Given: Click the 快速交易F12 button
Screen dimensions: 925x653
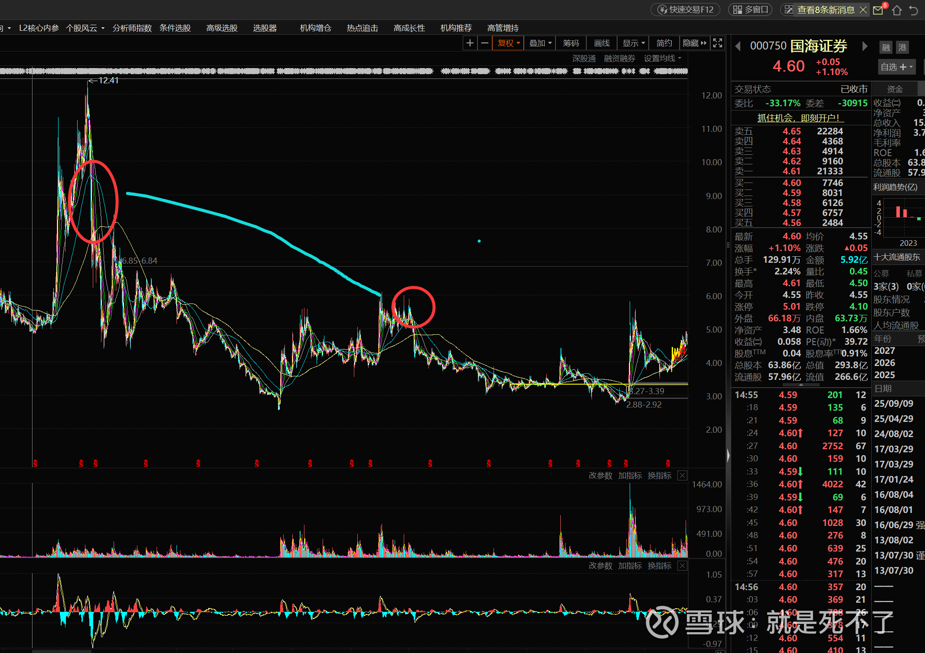Looking at the screenshot, I should (x=686, y=10).
